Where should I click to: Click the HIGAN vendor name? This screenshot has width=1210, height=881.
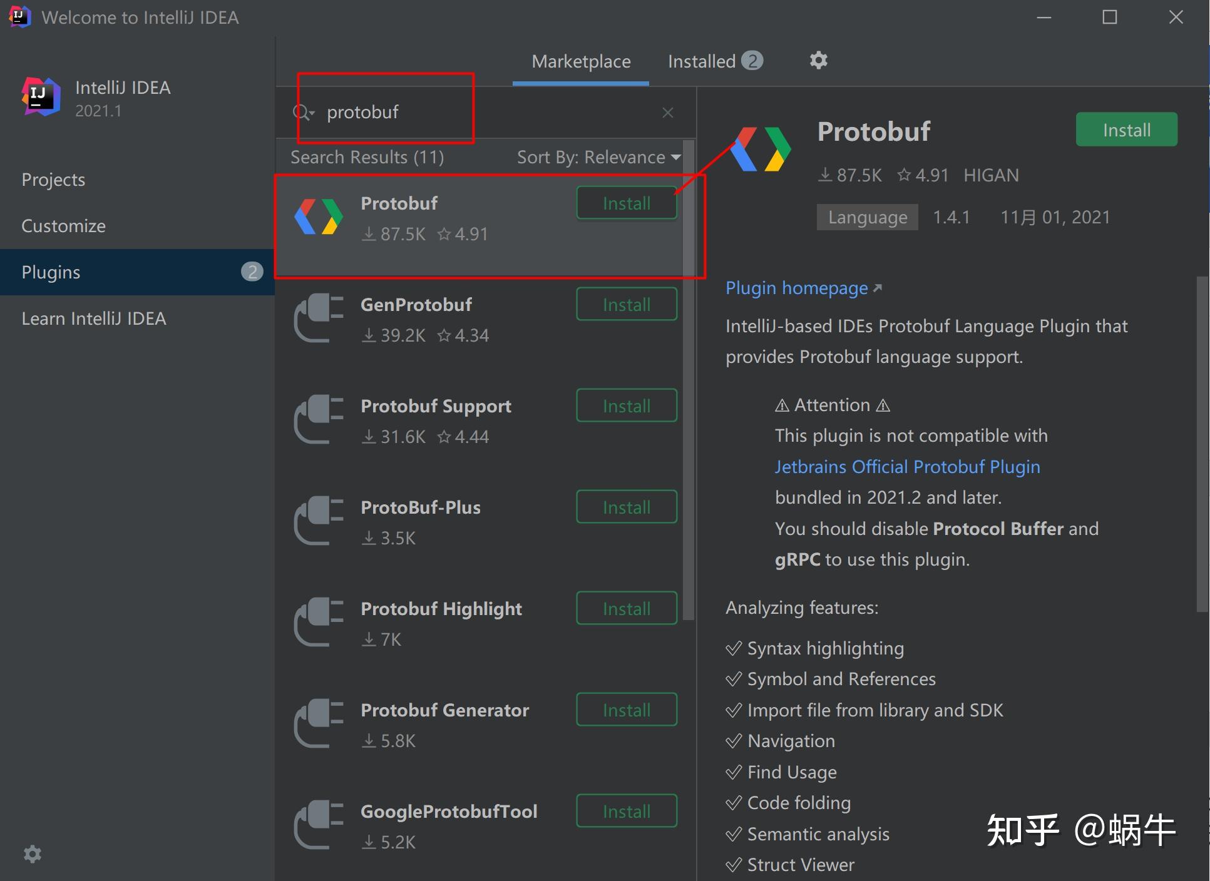[991, 175]
